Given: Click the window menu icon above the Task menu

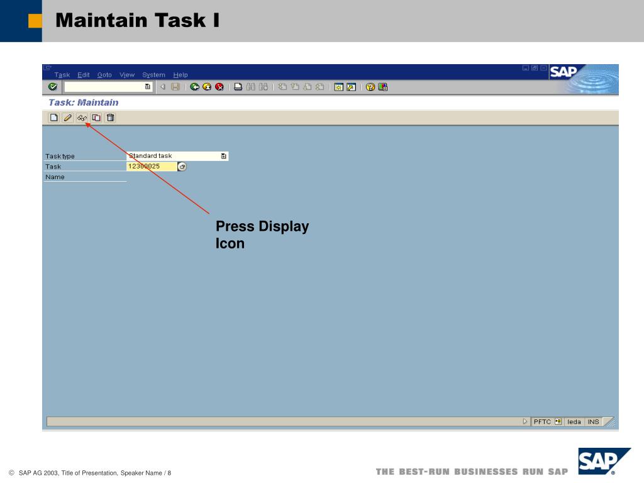Looking at the screenshot, I should (x=48, y=67).
